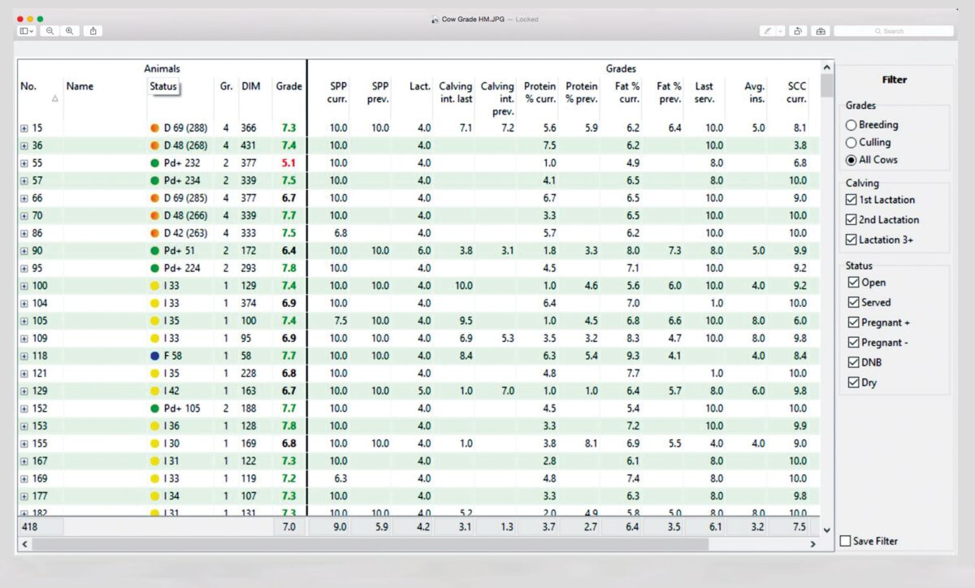Viewport: 975px width, 588px height.
Task: Open the Share menu icon
Action: [93, 31]
